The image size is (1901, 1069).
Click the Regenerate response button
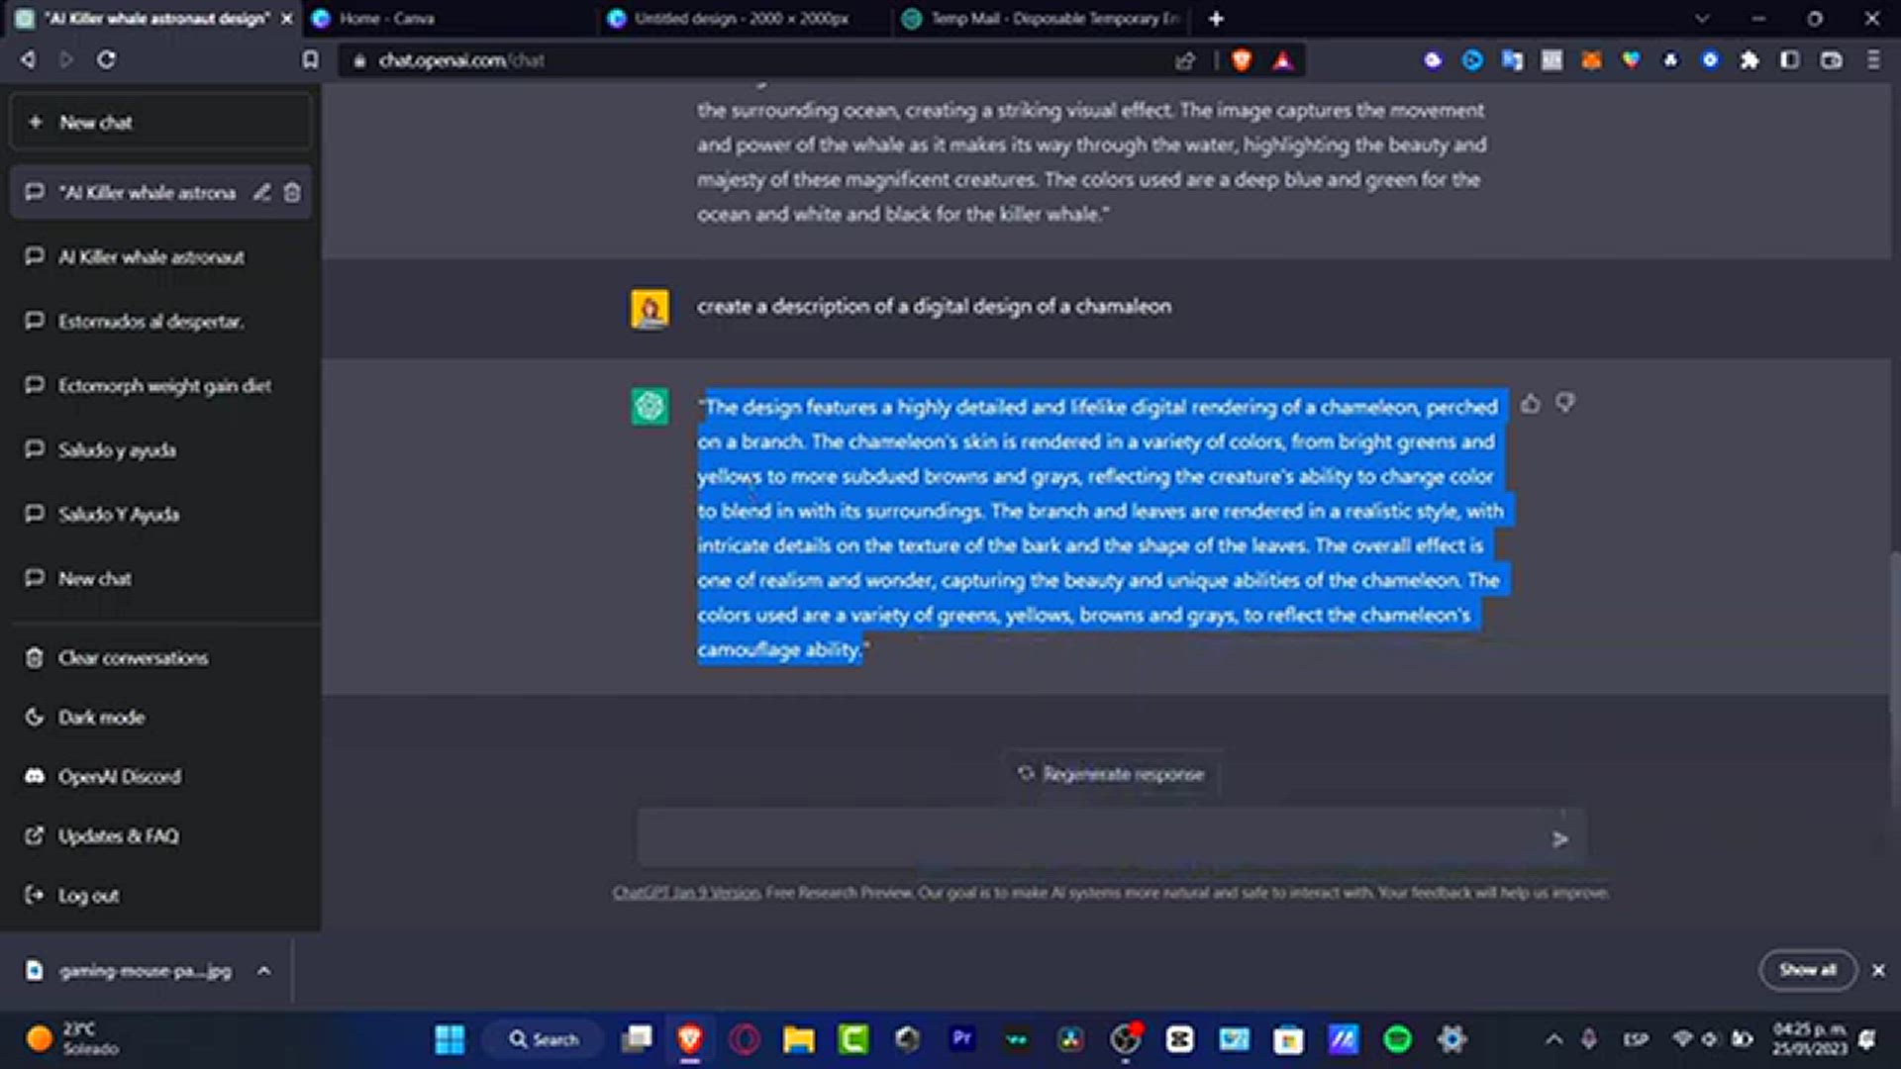tap(1113, 774)
